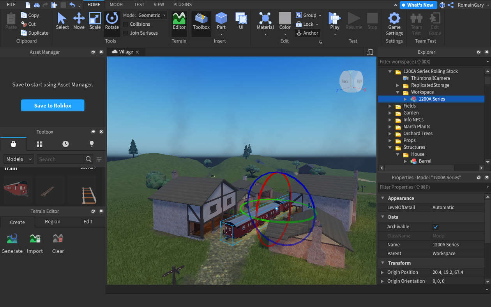Activate the Scale tool
This screenshot has height=307, width=491.
(95, 21)
